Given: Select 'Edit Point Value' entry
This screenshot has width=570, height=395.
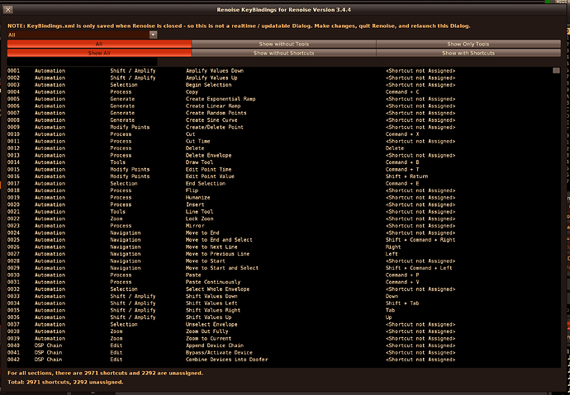Looking at the screenshot, I should coord(210,176).
